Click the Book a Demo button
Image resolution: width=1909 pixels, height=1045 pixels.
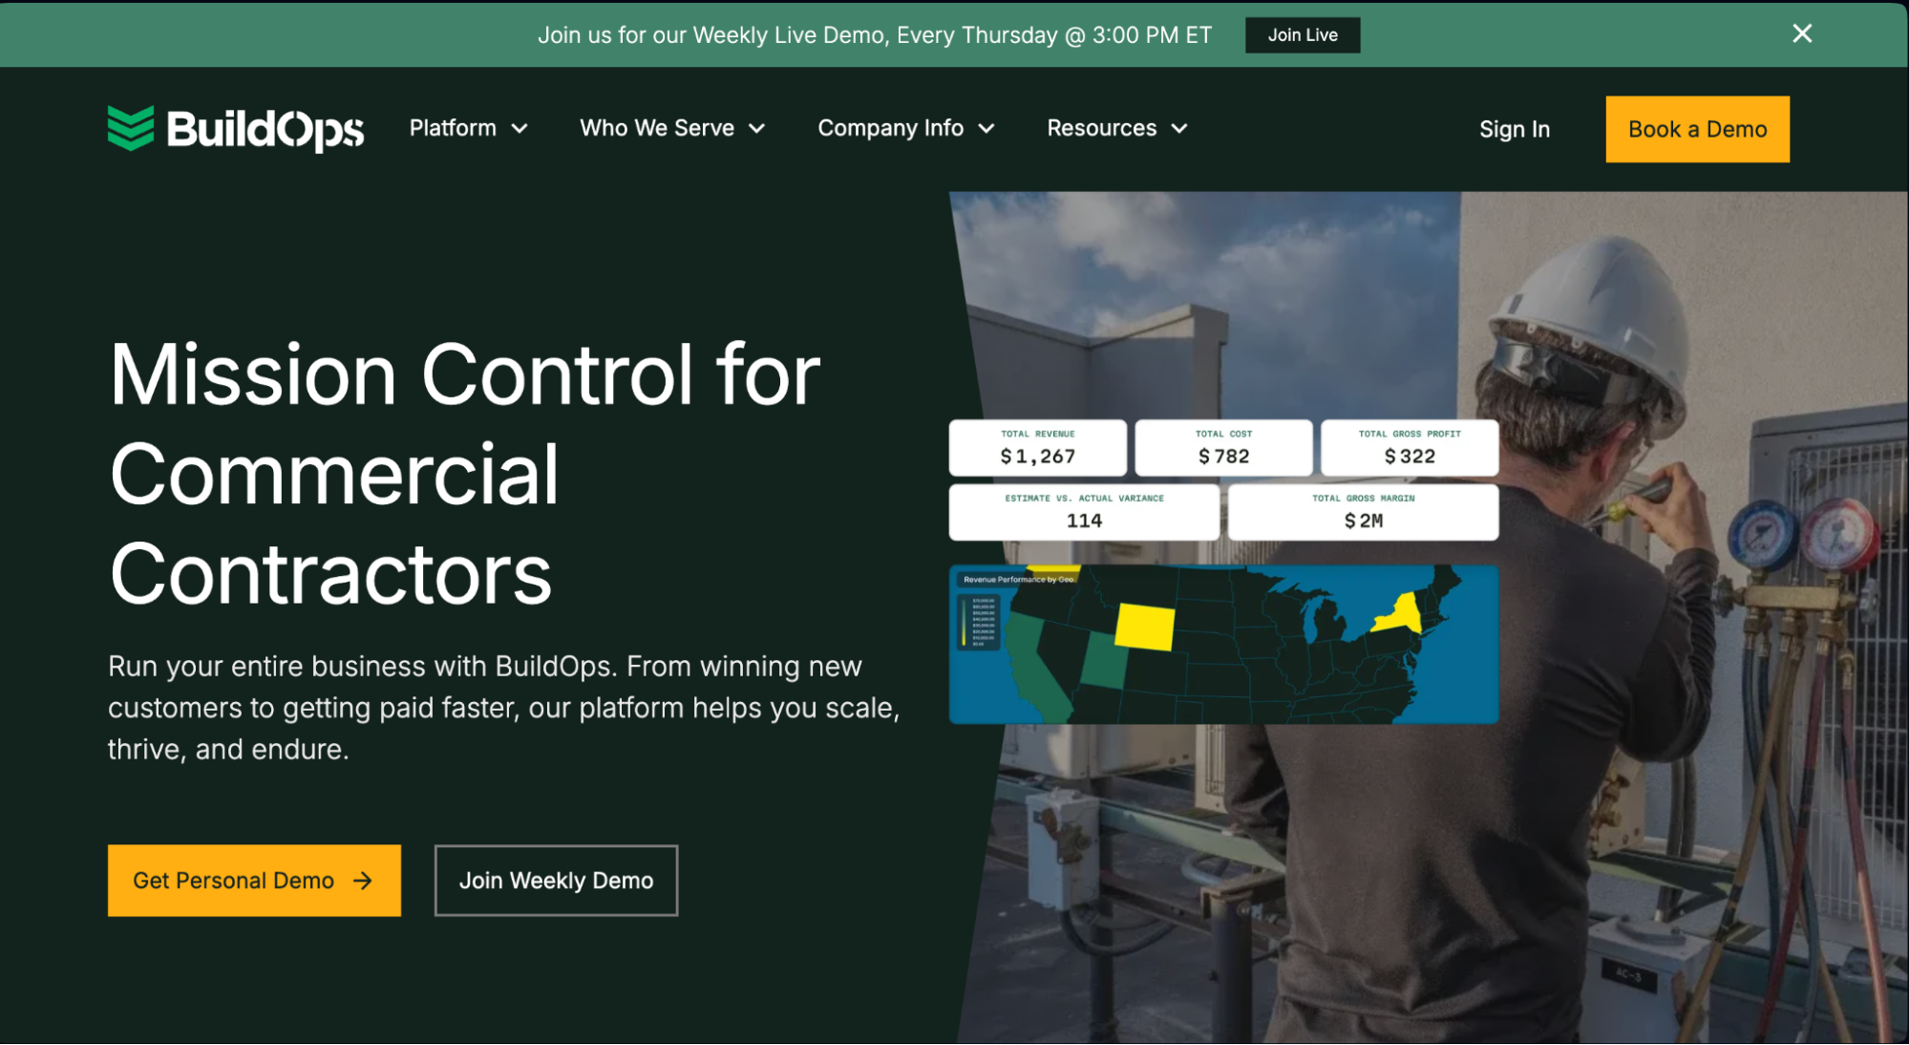point(1697,129)
